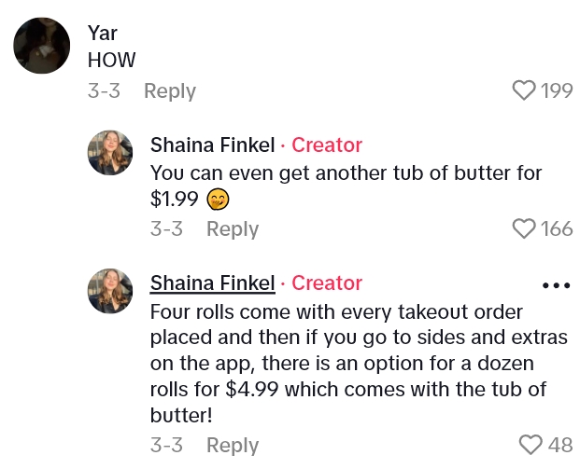
Task: Tap the heart on the $1.99 butter reply
Action: 525,228
